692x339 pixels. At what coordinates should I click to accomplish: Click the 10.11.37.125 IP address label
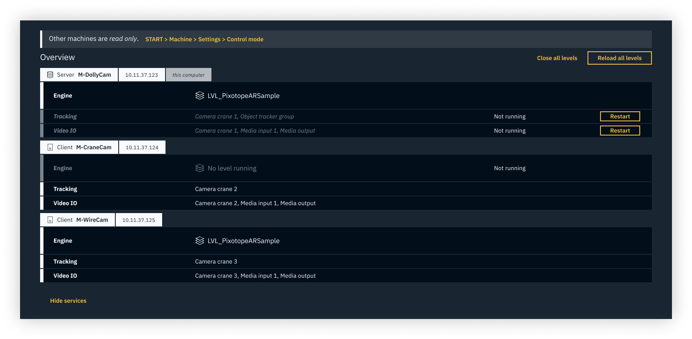[139, 220]
